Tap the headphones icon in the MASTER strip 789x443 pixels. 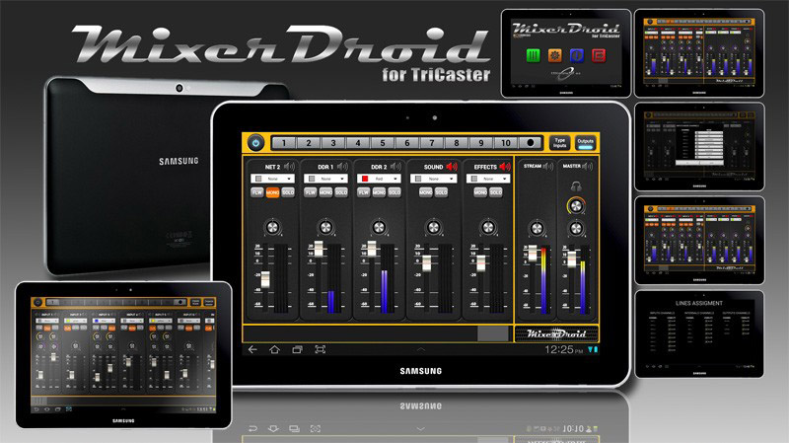coord(576,186)
